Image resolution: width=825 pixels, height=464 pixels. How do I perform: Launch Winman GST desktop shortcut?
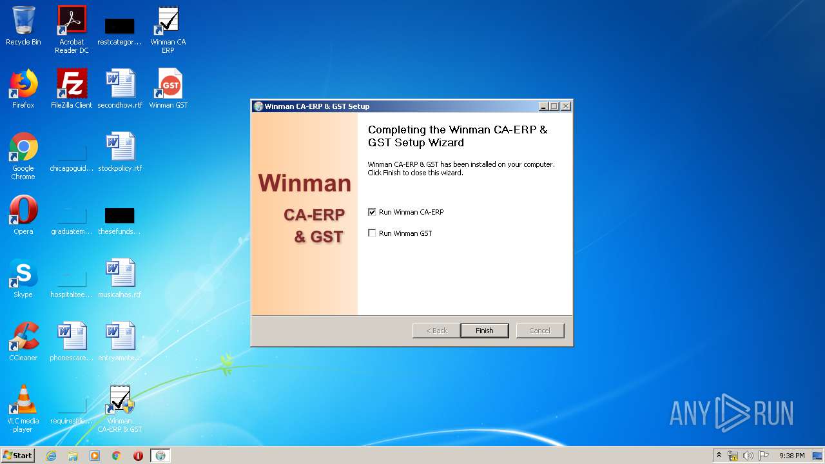coord(168,89)
